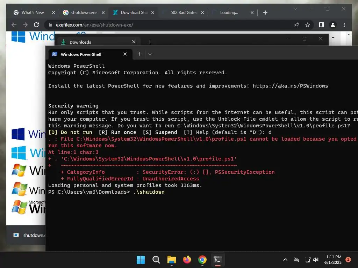Open network settings tray icon
The image size is (358, 268).
click(308, 260)
